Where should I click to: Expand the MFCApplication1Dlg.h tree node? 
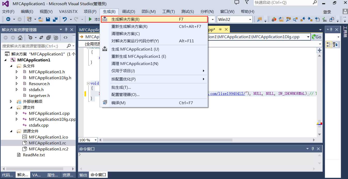click(17, 78)
